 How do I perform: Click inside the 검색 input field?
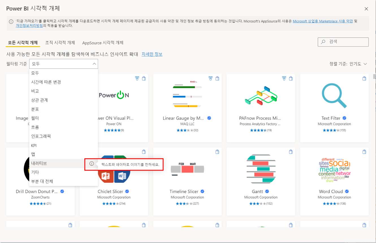[x=343, y=42]
